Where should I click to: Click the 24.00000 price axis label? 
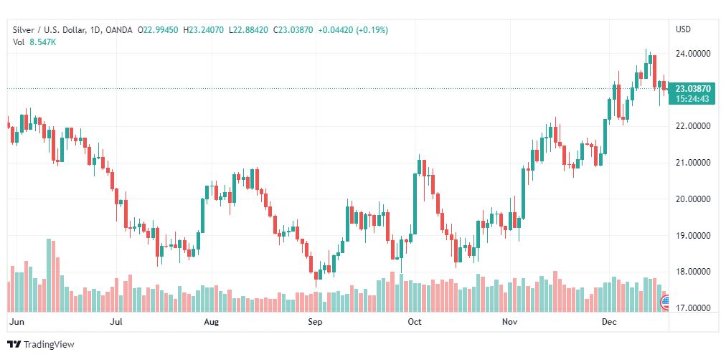click(692, 54)
